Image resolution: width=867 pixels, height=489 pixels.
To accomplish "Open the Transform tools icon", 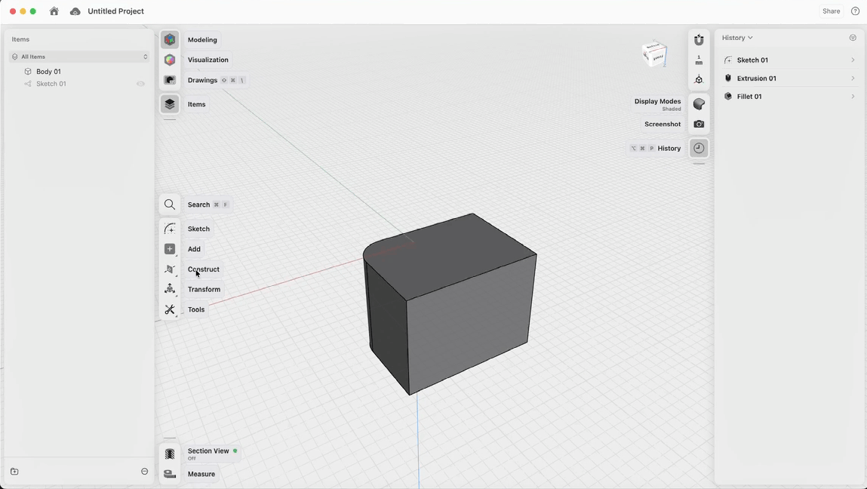I will tap(170, 289).
